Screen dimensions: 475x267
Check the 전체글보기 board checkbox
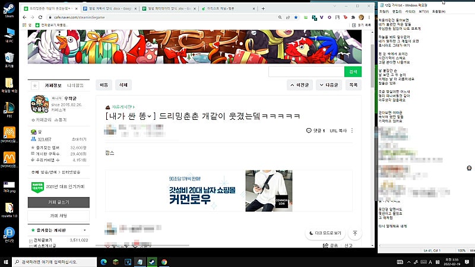click(x=31, y=241)
